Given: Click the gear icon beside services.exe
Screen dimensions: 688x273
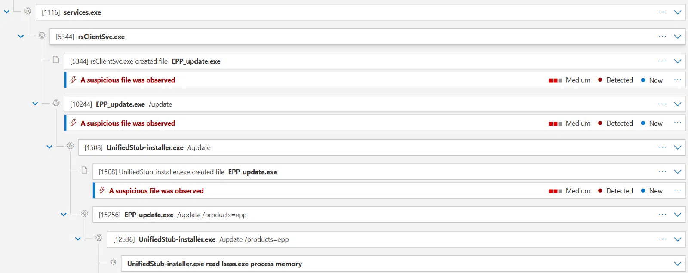Looking at the screenshot, I should (x=28, y=11).
